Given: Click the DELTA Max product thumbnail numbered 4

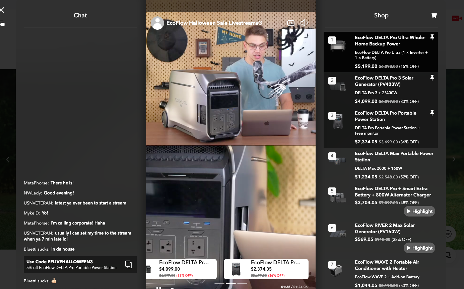Looking at the screenshot, I should 338,161.
